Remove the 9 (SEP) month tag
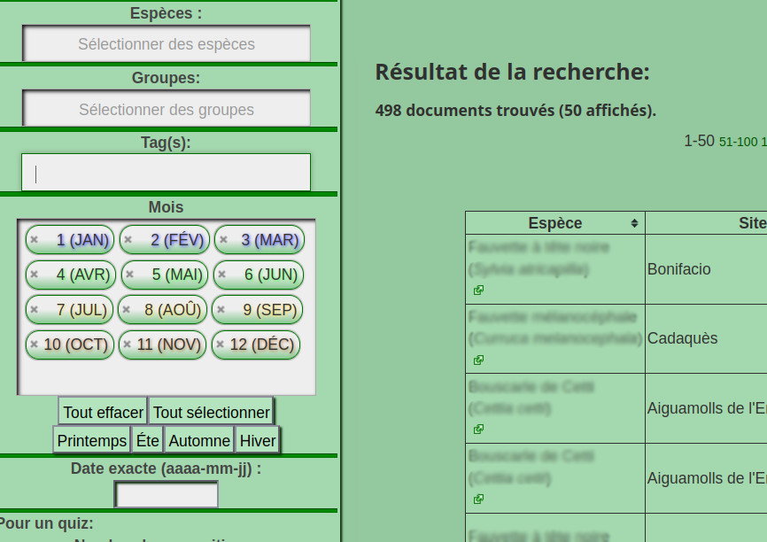767x542 pixels. (222, 310)
